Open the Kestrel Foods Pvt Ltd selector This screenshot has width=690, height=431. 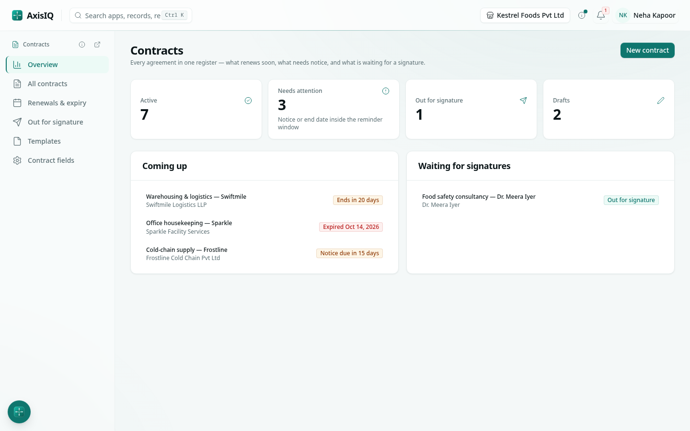(525, 15)
